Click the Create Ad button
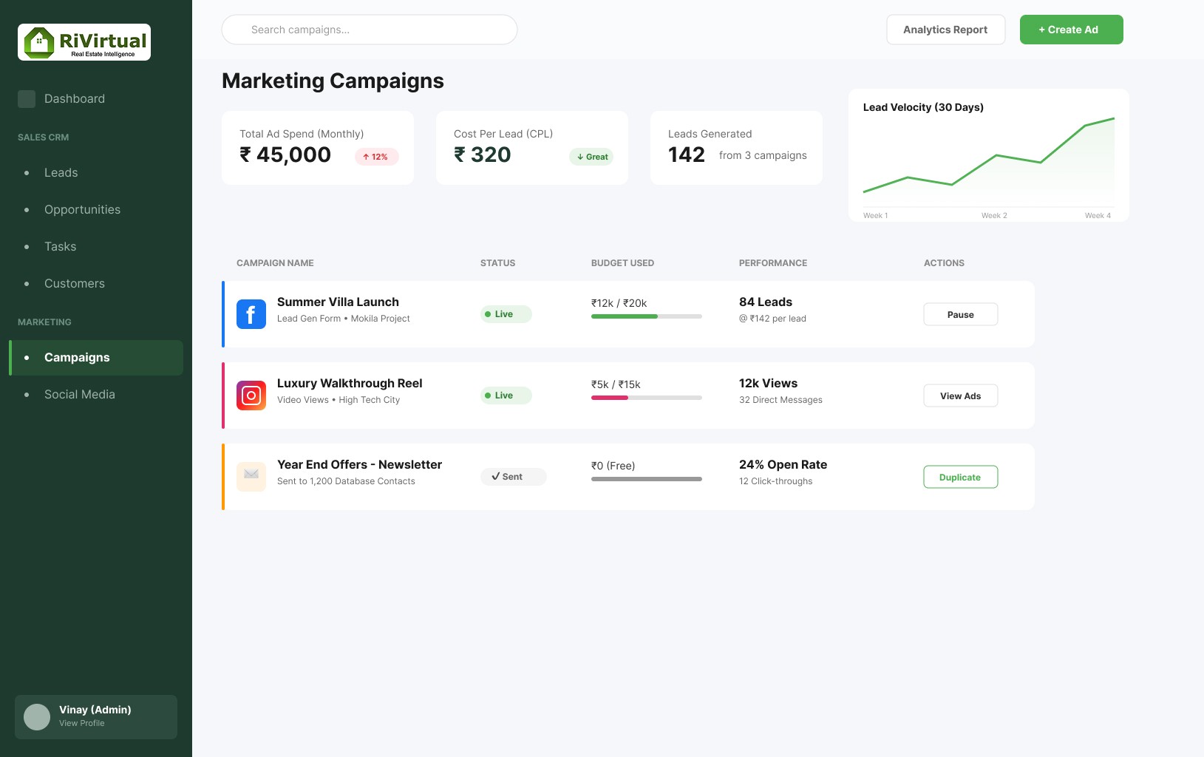1204x757 pixels. tap(1072, 30)
